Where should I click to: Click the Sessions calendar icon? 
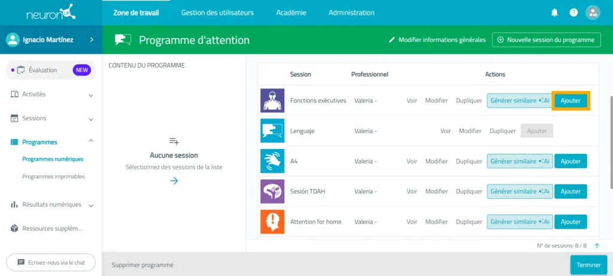pos(14,118)
